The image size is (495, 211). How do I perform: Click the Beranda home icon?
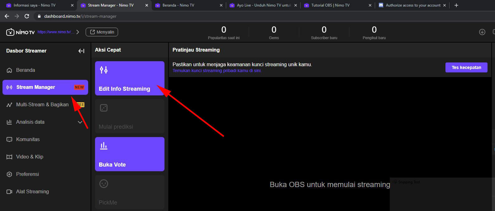pyautogui.click(x=9, y=70)
